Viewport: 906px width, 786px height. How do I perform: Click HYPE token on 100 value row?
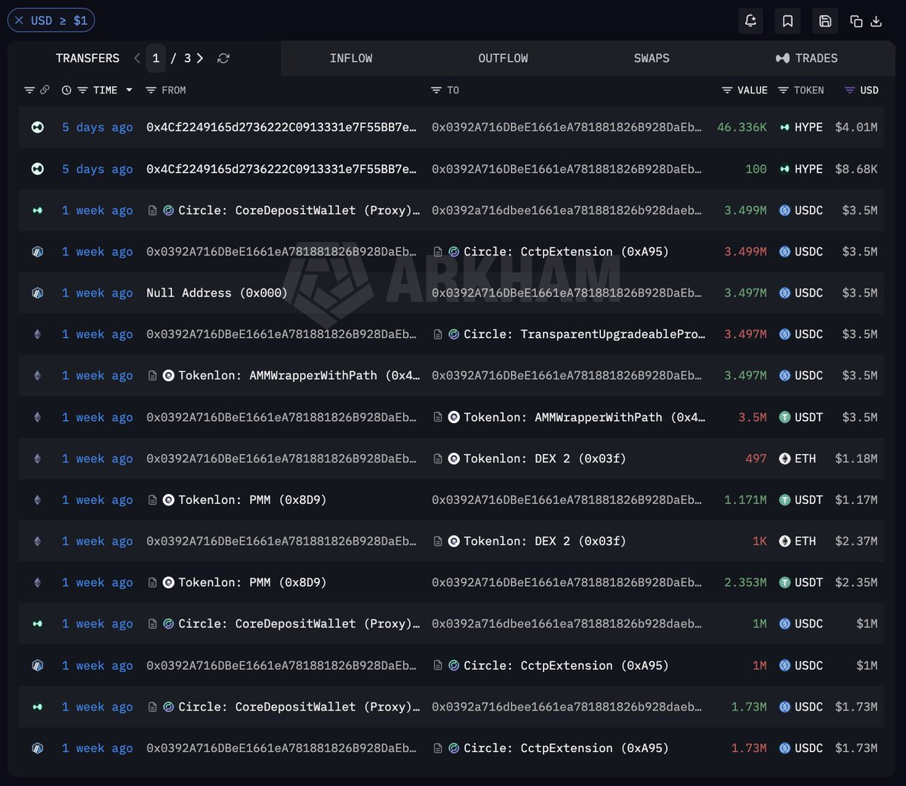801,169
